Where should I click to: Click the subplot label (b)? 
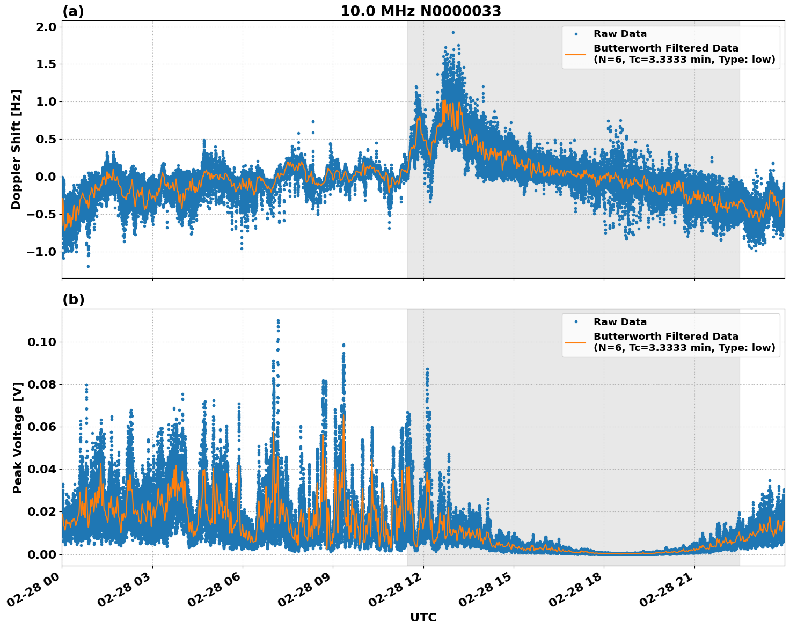[74, 299]
